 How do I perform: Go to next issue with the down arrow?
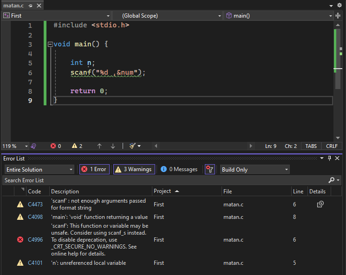click(113, 146)
